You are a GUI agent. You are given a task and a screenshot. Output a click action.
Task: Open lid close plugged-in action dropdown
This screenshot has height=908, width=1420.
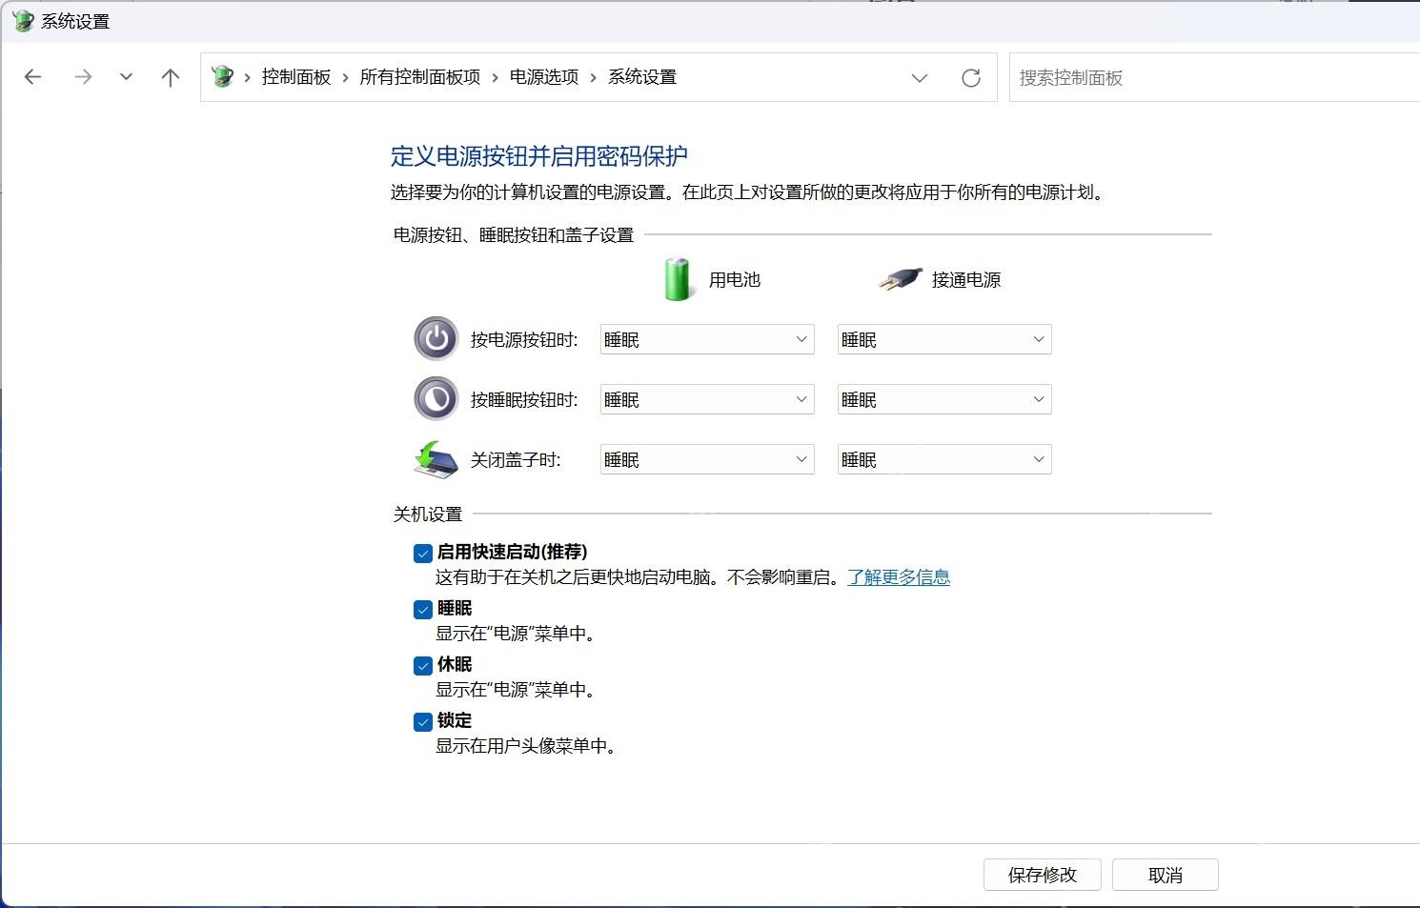point(944,459)
